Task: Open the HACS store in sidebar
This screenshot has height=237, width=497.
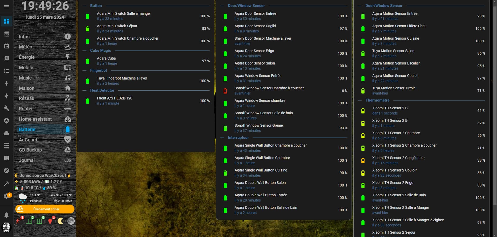Action: (x=6, y=34)
